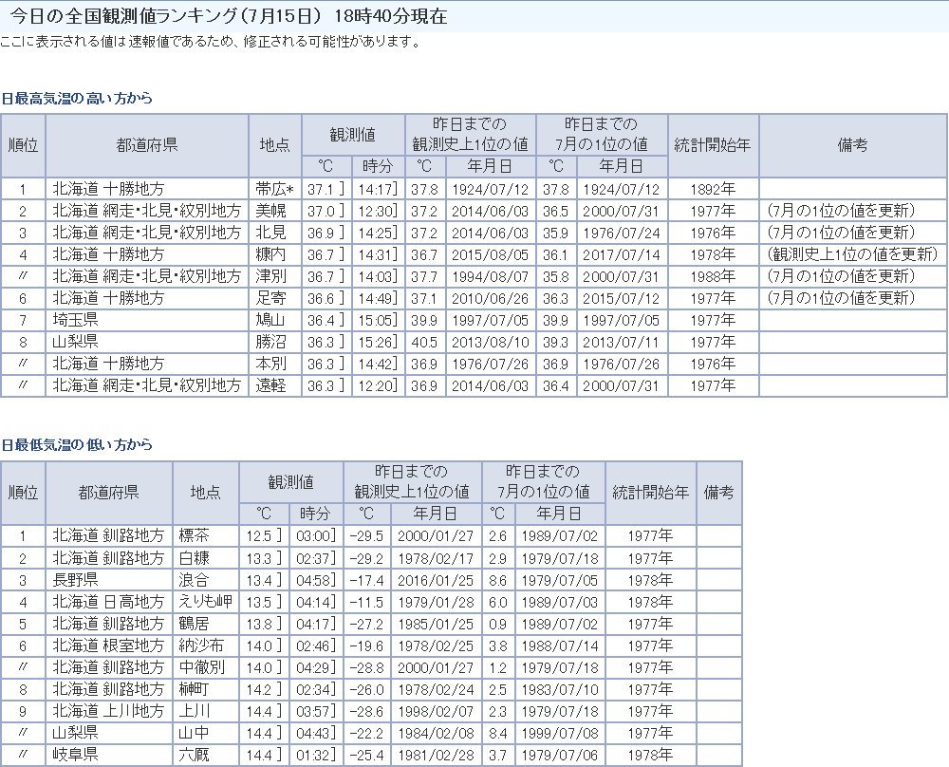
Task: Click 埼玉県 prefecture link
Action: [x=73, y=320]
